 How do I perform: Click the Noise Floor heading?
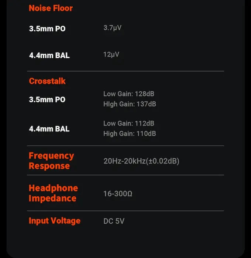(x=51, y=8)
